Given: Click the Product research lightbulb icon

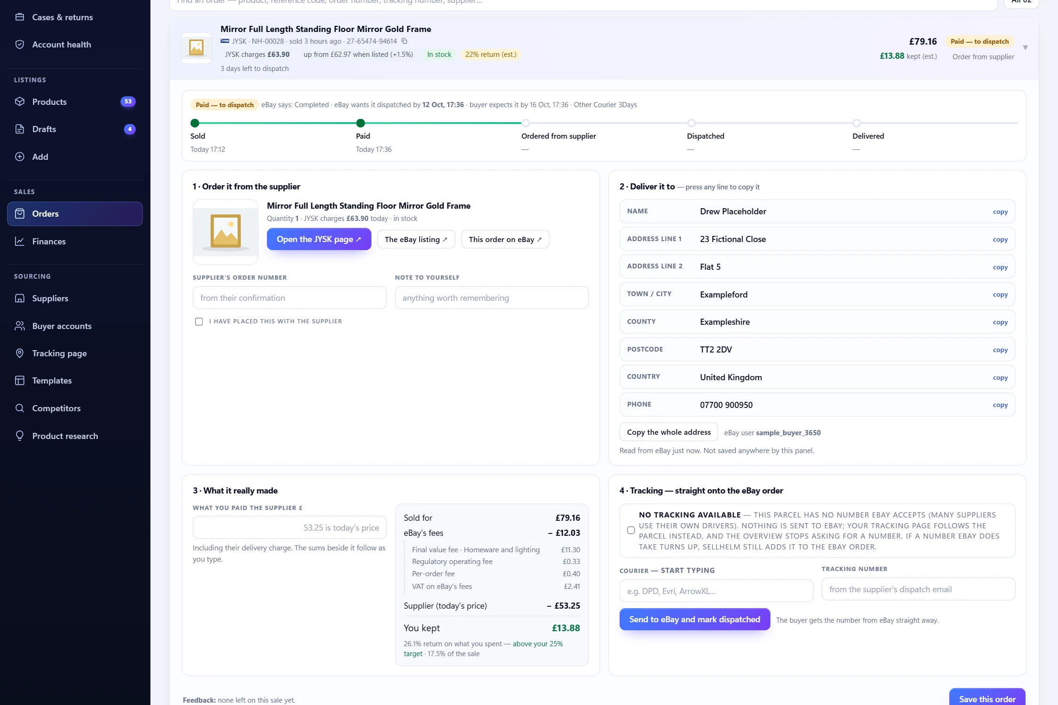Looking at the screenshot, I should (20, 436).
